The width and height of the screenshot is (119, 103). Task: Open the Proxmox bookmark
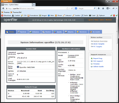(5, 12)
